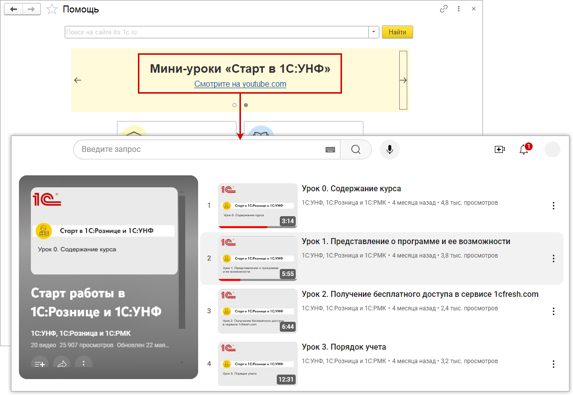Image resolution: width=573 pixels, height=395 pixels.
Task: Open YouTube account avatar
Action: point(552,149)
